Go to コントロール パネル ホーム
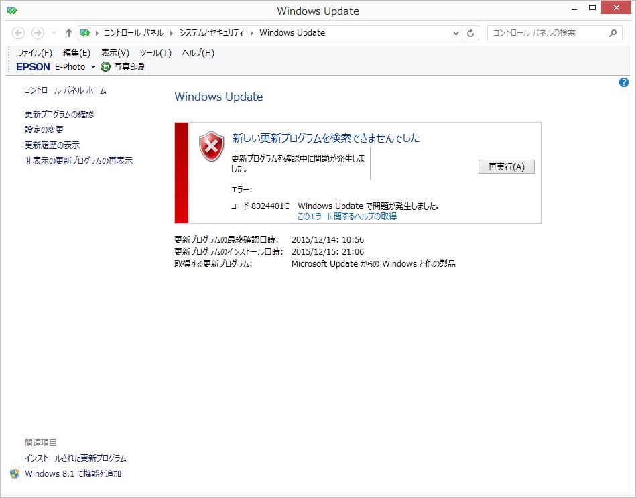The image size is (636, 498). pyautogui.click(x=65, y=90)
